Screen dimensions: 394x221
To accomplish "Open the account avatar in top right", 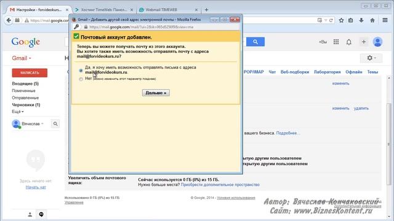I will click(x=377, y=42).
